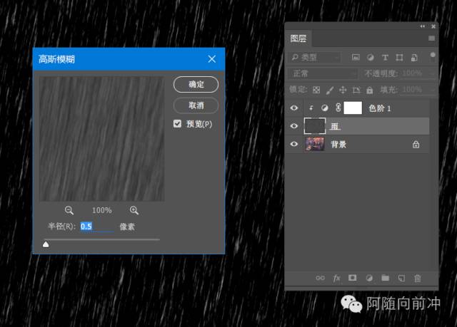The image size is (457, 327).
Task: Hide the 色阶 1 layer
Action: click(x=293, y=108)
